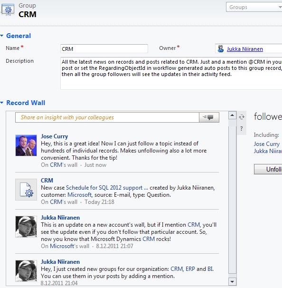This screenshot has width=282, height=288.
Task: Open Jose Curry's profile photo
Action: [26, 145]
